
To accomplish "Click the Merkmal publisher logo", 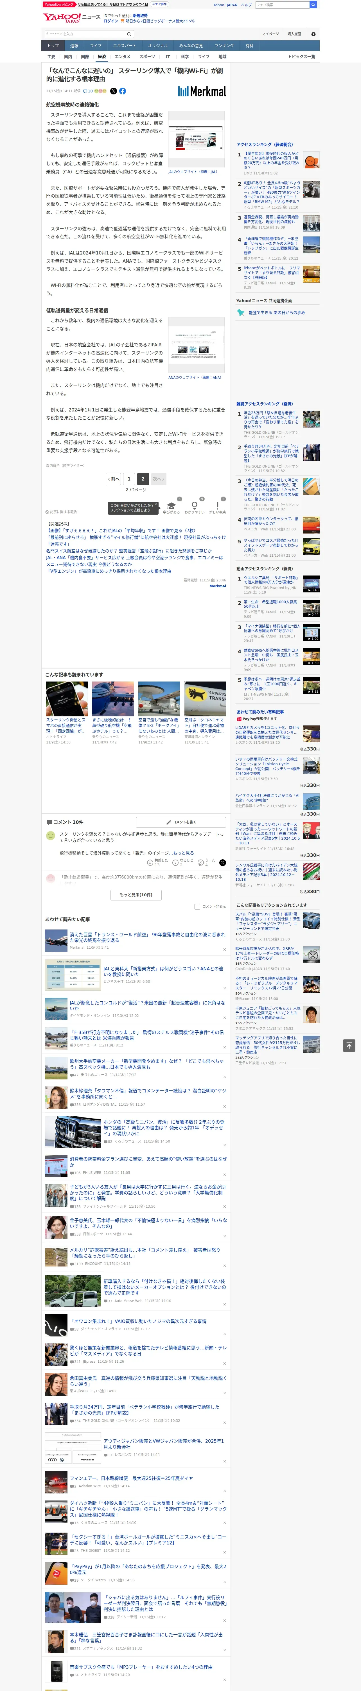I will 202,91.
